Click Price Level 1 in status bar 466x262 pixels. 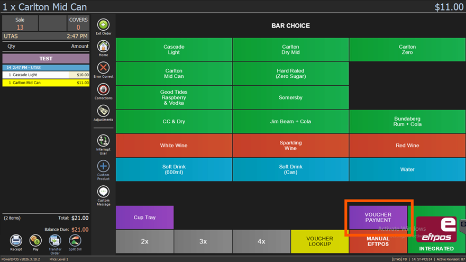[x=59, y=259]
